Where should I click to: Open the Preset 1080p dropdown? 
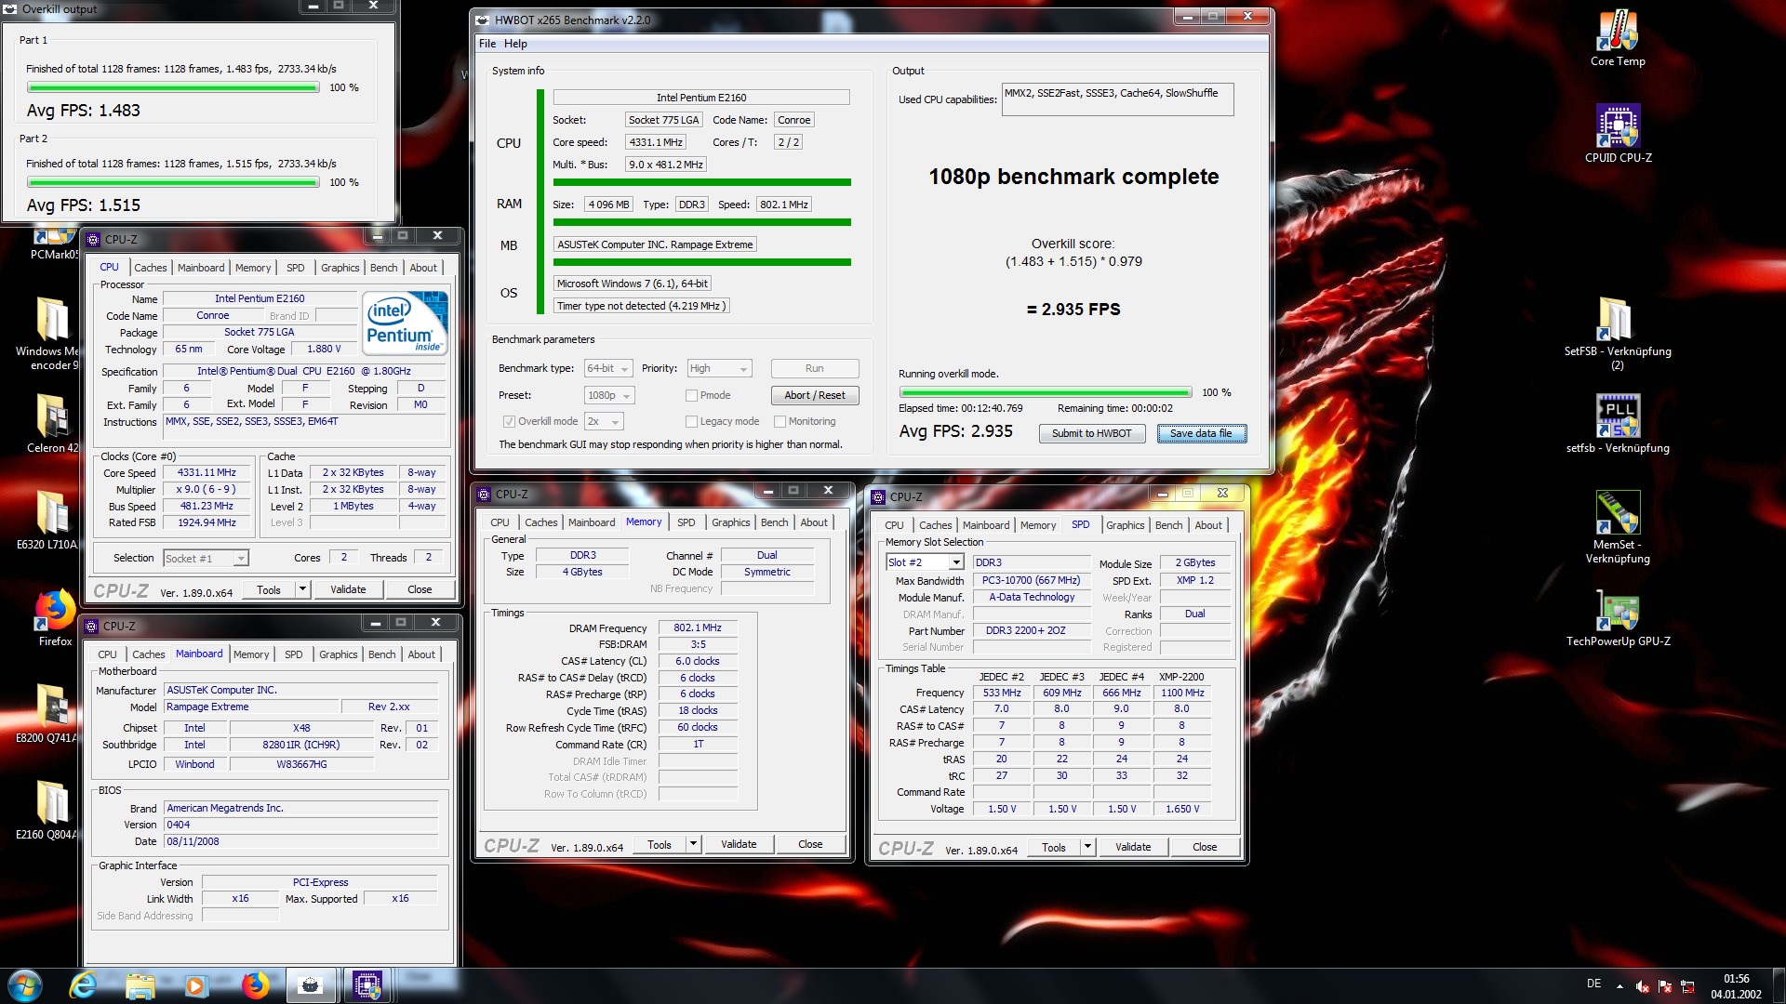coord(609,395)
